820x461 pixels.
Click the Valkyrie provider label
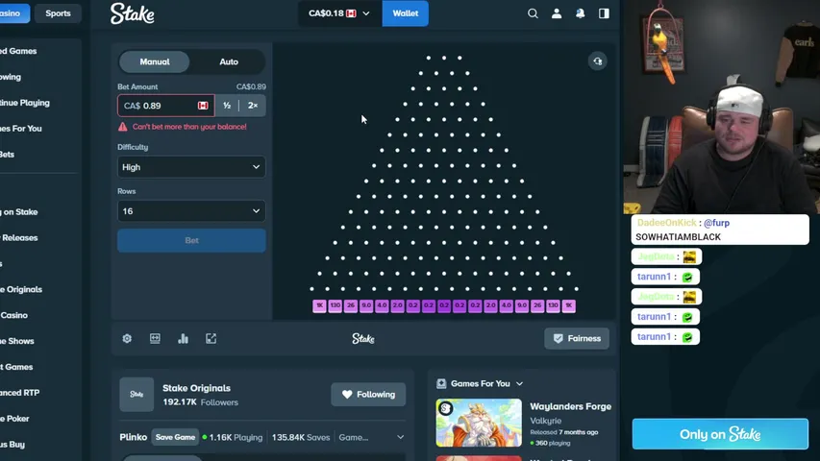[x=545, y=421]
